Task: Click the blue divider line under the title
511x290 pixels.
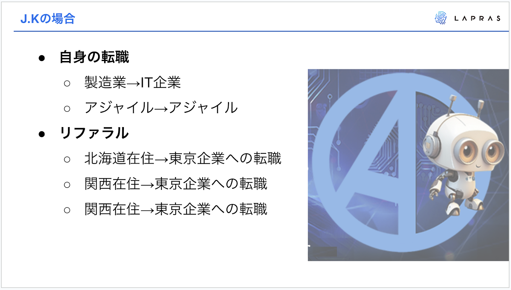Action: (261, 31)
